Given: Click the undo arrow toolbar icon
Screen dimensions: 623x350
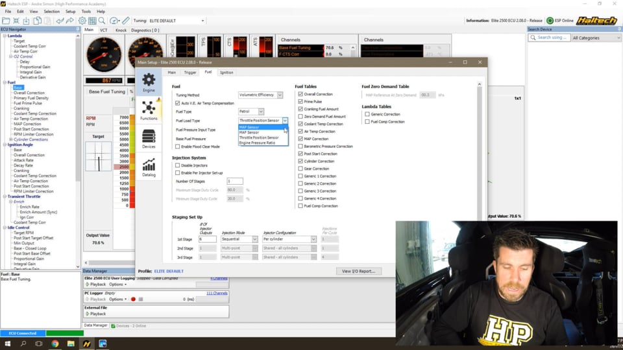Looking at the screenshot, I should [60, 21].
